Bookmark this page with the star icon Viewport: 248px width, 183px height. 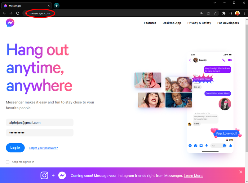(215, 13)
